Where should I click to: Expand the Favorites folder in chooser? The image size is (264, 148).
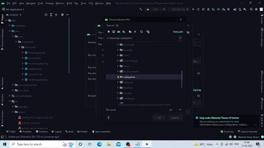tap(118, 50)
